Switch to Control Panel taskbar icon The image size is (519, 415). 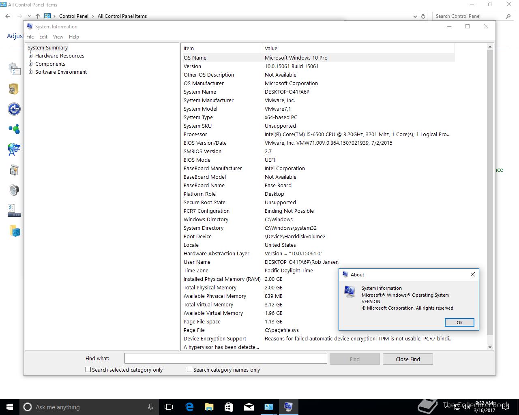tap(268, 407)
